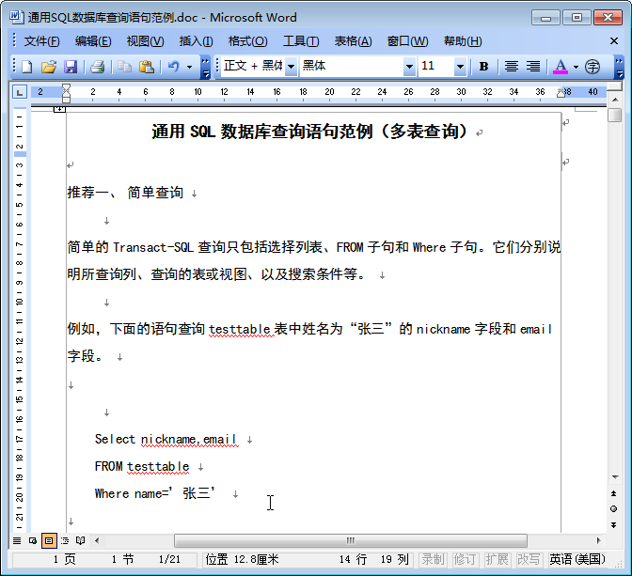Click the line Where name='张三'
The width and height of the screenshot is (632, 576).
tap(155, 493)
